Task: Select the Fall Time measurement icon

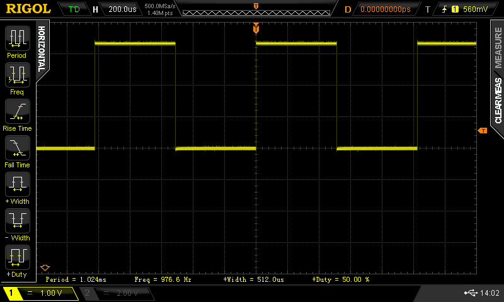Action: click(17, 148)
